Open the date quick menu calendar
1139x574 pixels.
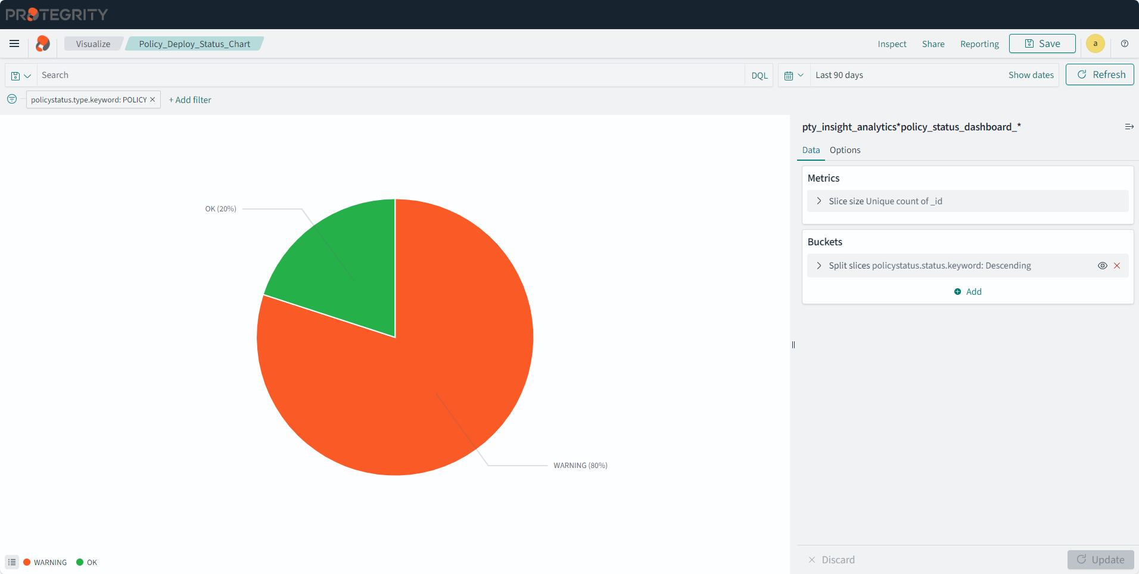[793, 76]
